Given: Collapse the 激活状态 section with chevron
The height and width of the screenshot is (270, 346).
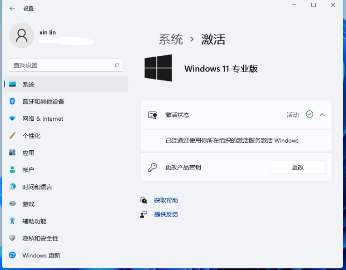Looking at the screenshot, I should pyautogui.click(x=322, y=115).
